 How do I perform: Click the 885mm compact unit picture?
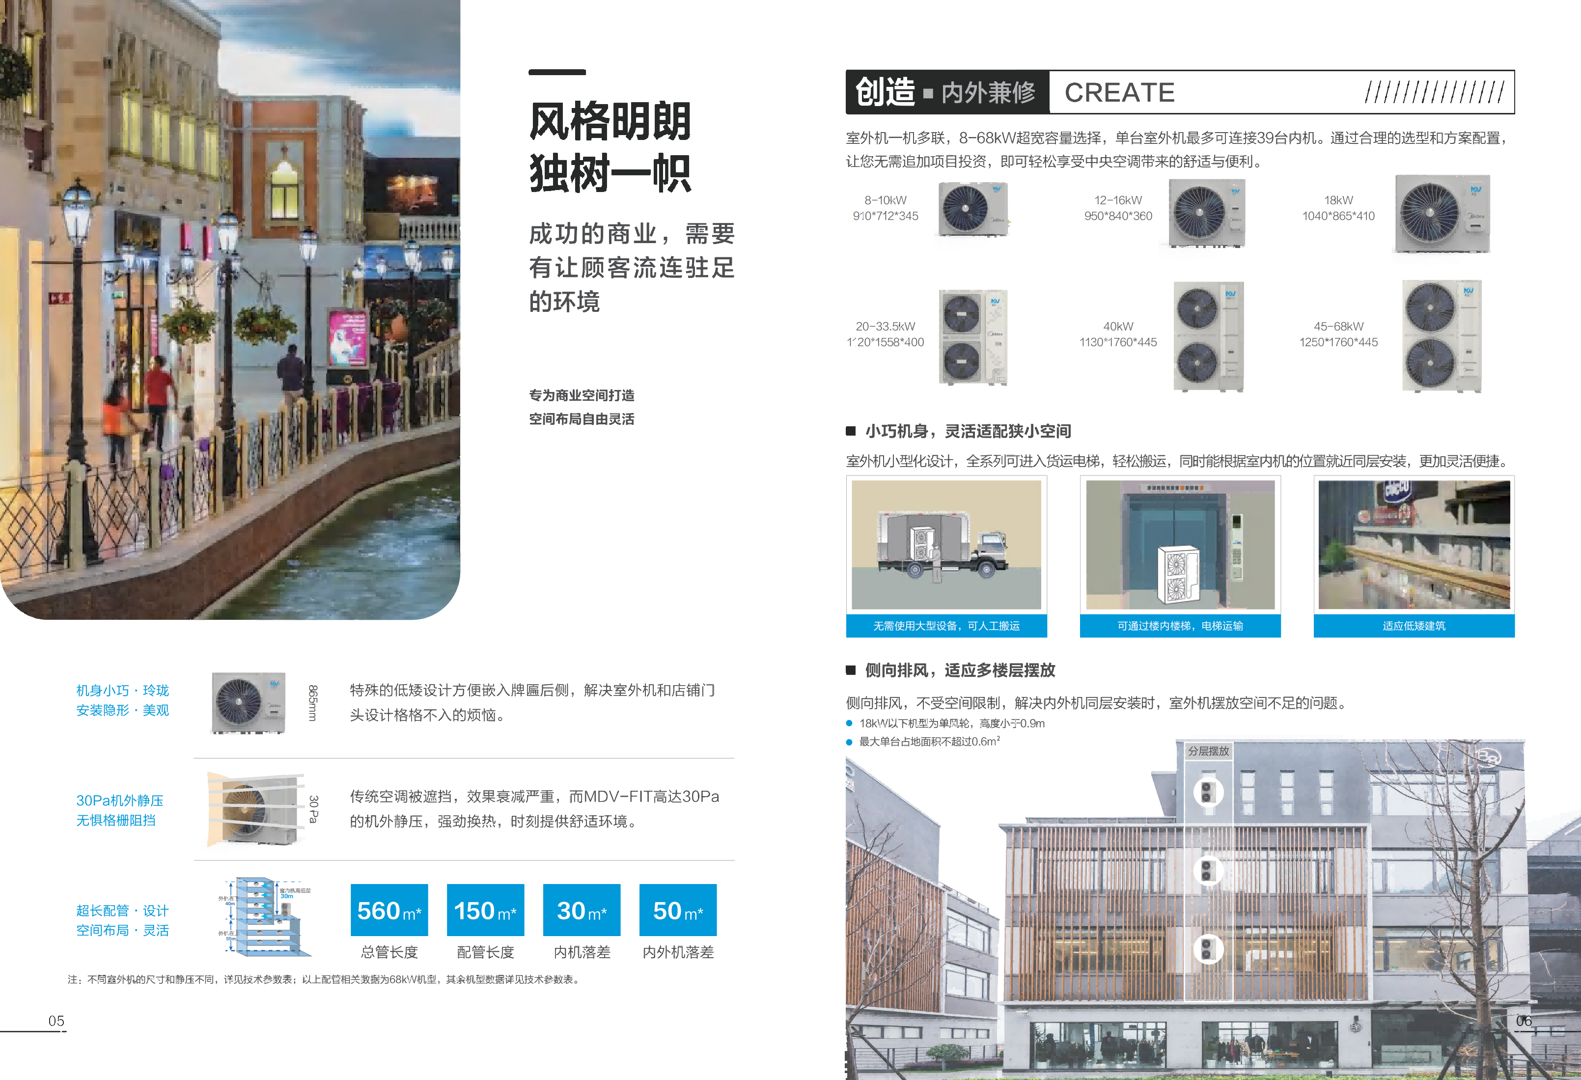pos(249,702)
